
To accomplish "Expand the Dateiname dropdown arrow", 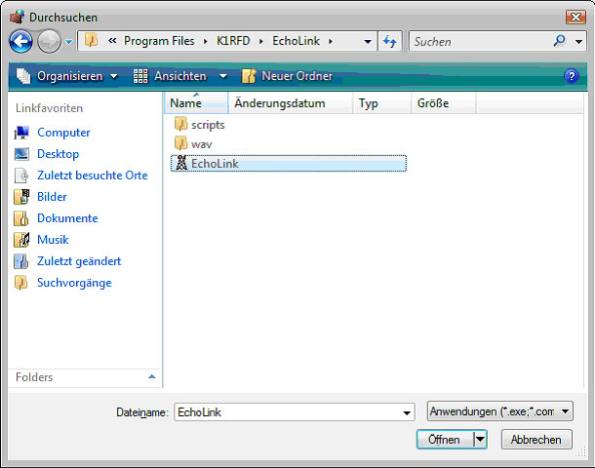I will 407,413.
